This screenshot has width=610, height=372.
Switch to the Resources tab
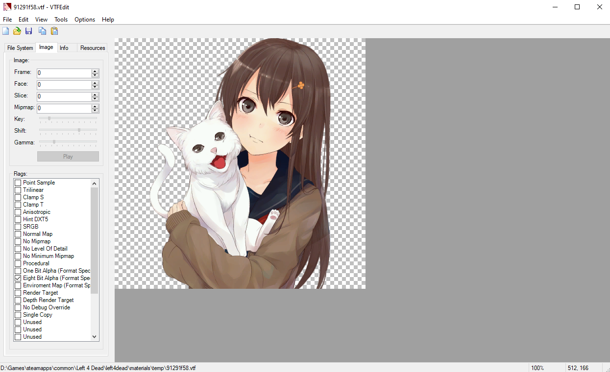93,48
